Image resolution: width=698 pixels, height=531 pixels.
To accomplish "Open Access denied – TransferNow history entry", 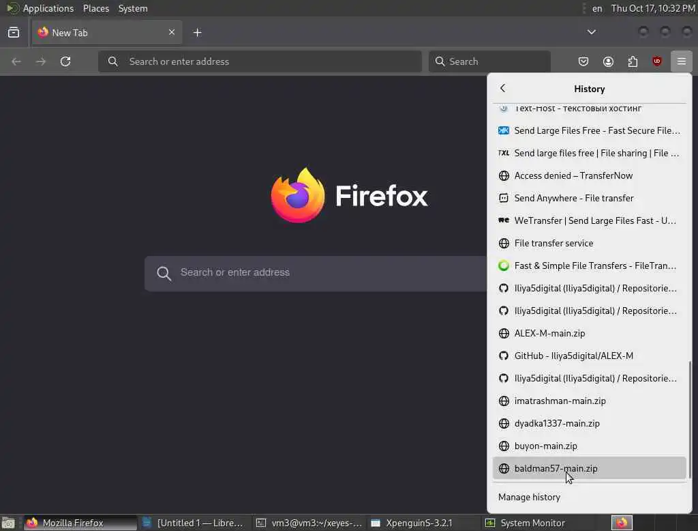I will coord(590,175).
